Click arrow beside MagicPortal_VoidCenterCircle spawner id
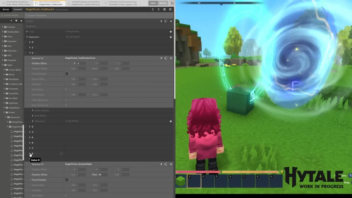This screenshot has width=352, height=198. tap(161, 58)
